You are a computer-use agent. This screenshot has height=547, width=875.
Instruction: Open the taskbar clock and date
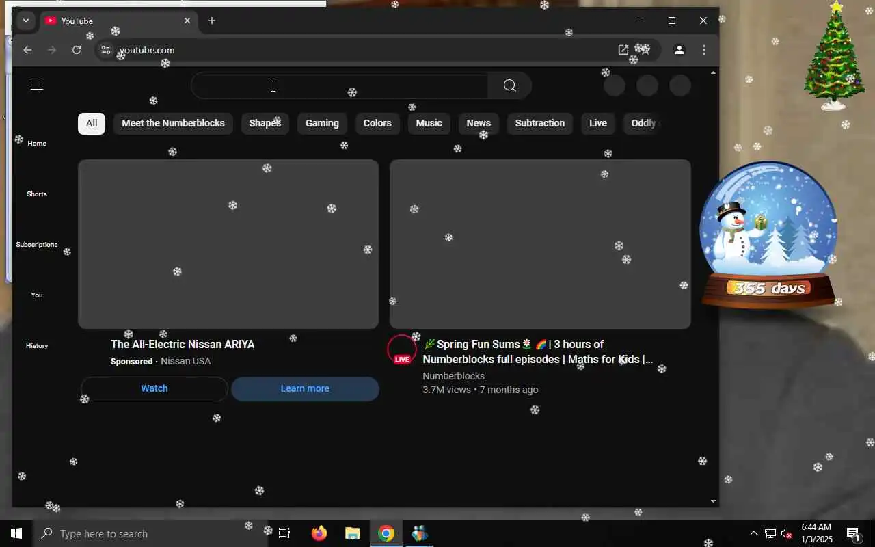816,533
